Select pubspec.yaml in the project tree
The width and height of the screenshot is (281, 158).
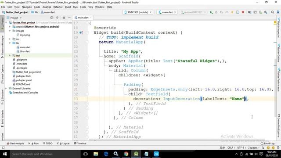point(23,80)
